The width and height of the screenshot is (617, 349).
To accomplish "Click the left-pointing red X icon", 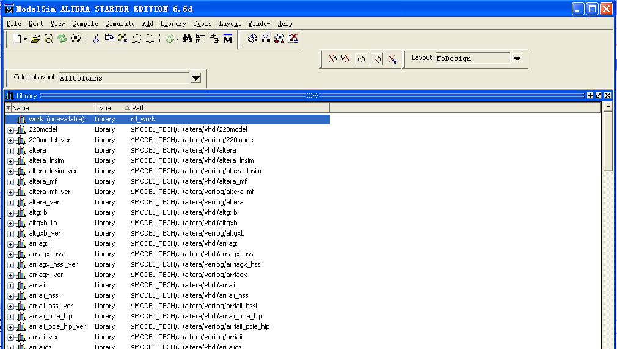I will [x=333, y=59].
